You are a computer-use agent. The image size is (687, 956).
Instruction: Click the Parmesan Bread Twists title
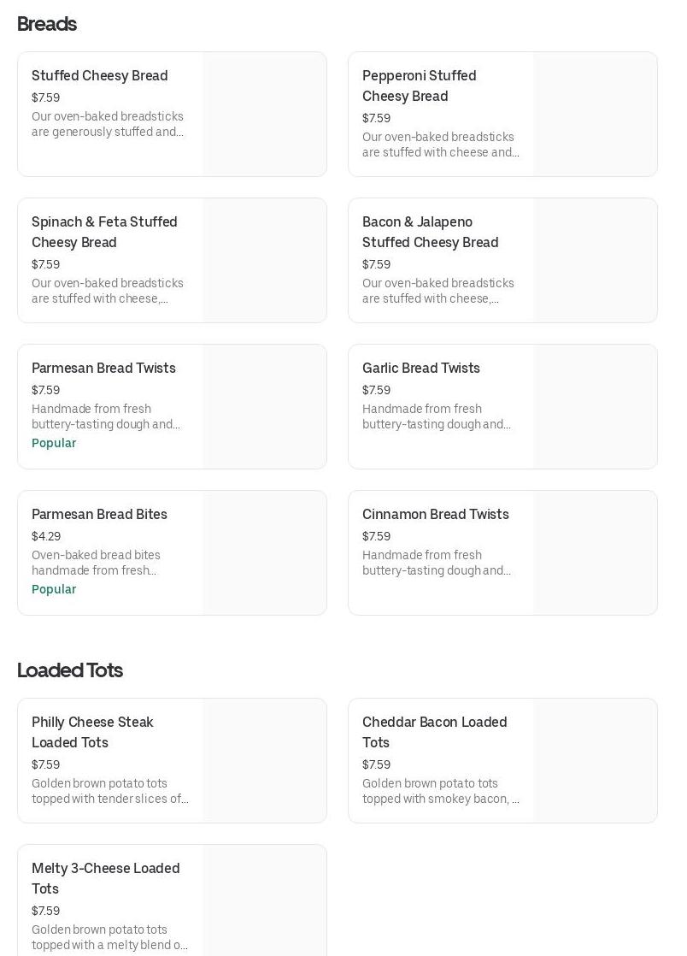pyautogui.click(x=103, y=369)
